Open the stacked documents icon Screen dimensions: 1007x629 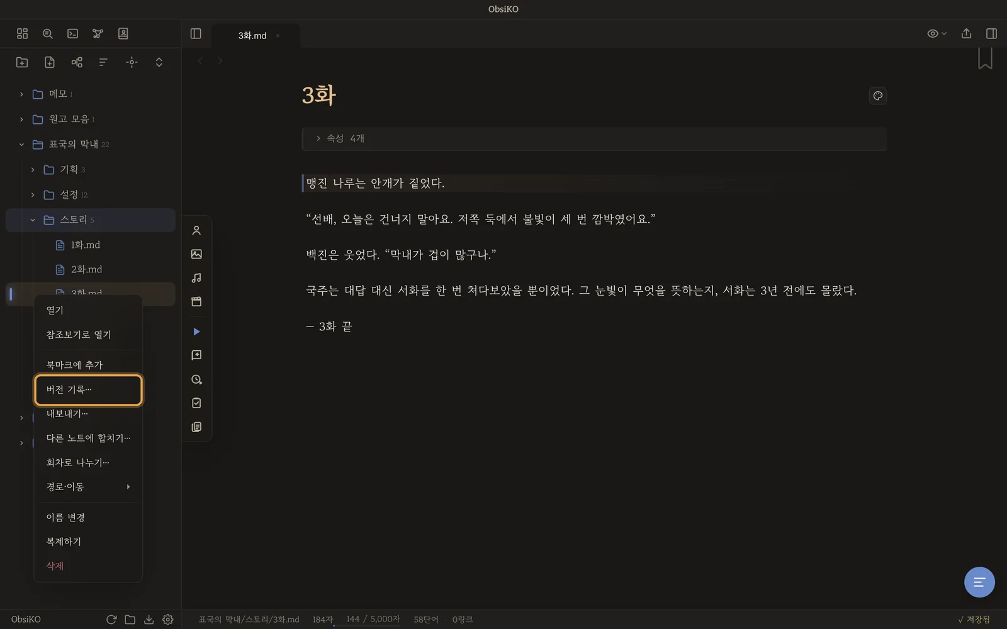click(x=196, y=427)
